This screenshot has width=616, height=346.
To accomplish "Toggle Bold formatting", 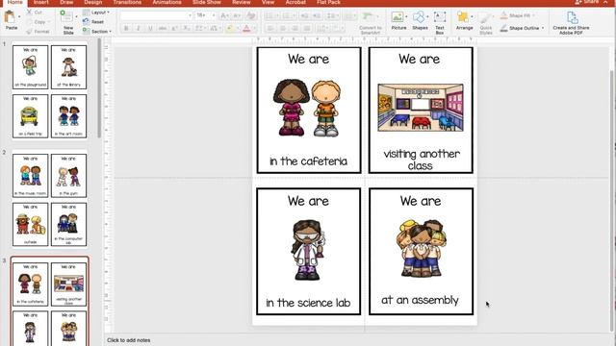I will [x=126, y=28].
